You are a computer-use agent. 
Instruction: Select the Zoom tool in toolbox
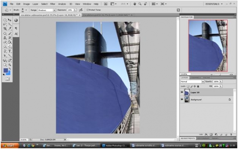click(10, 65)
